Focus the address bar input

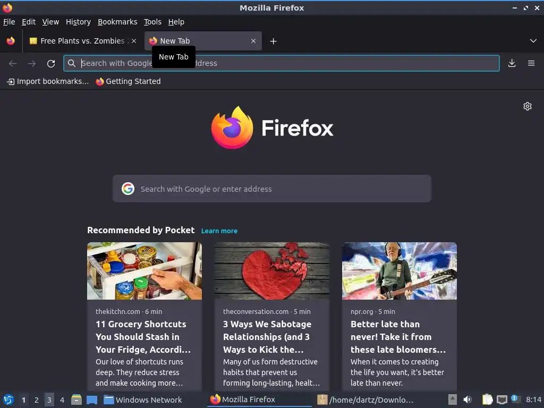(x=282, y=63)
